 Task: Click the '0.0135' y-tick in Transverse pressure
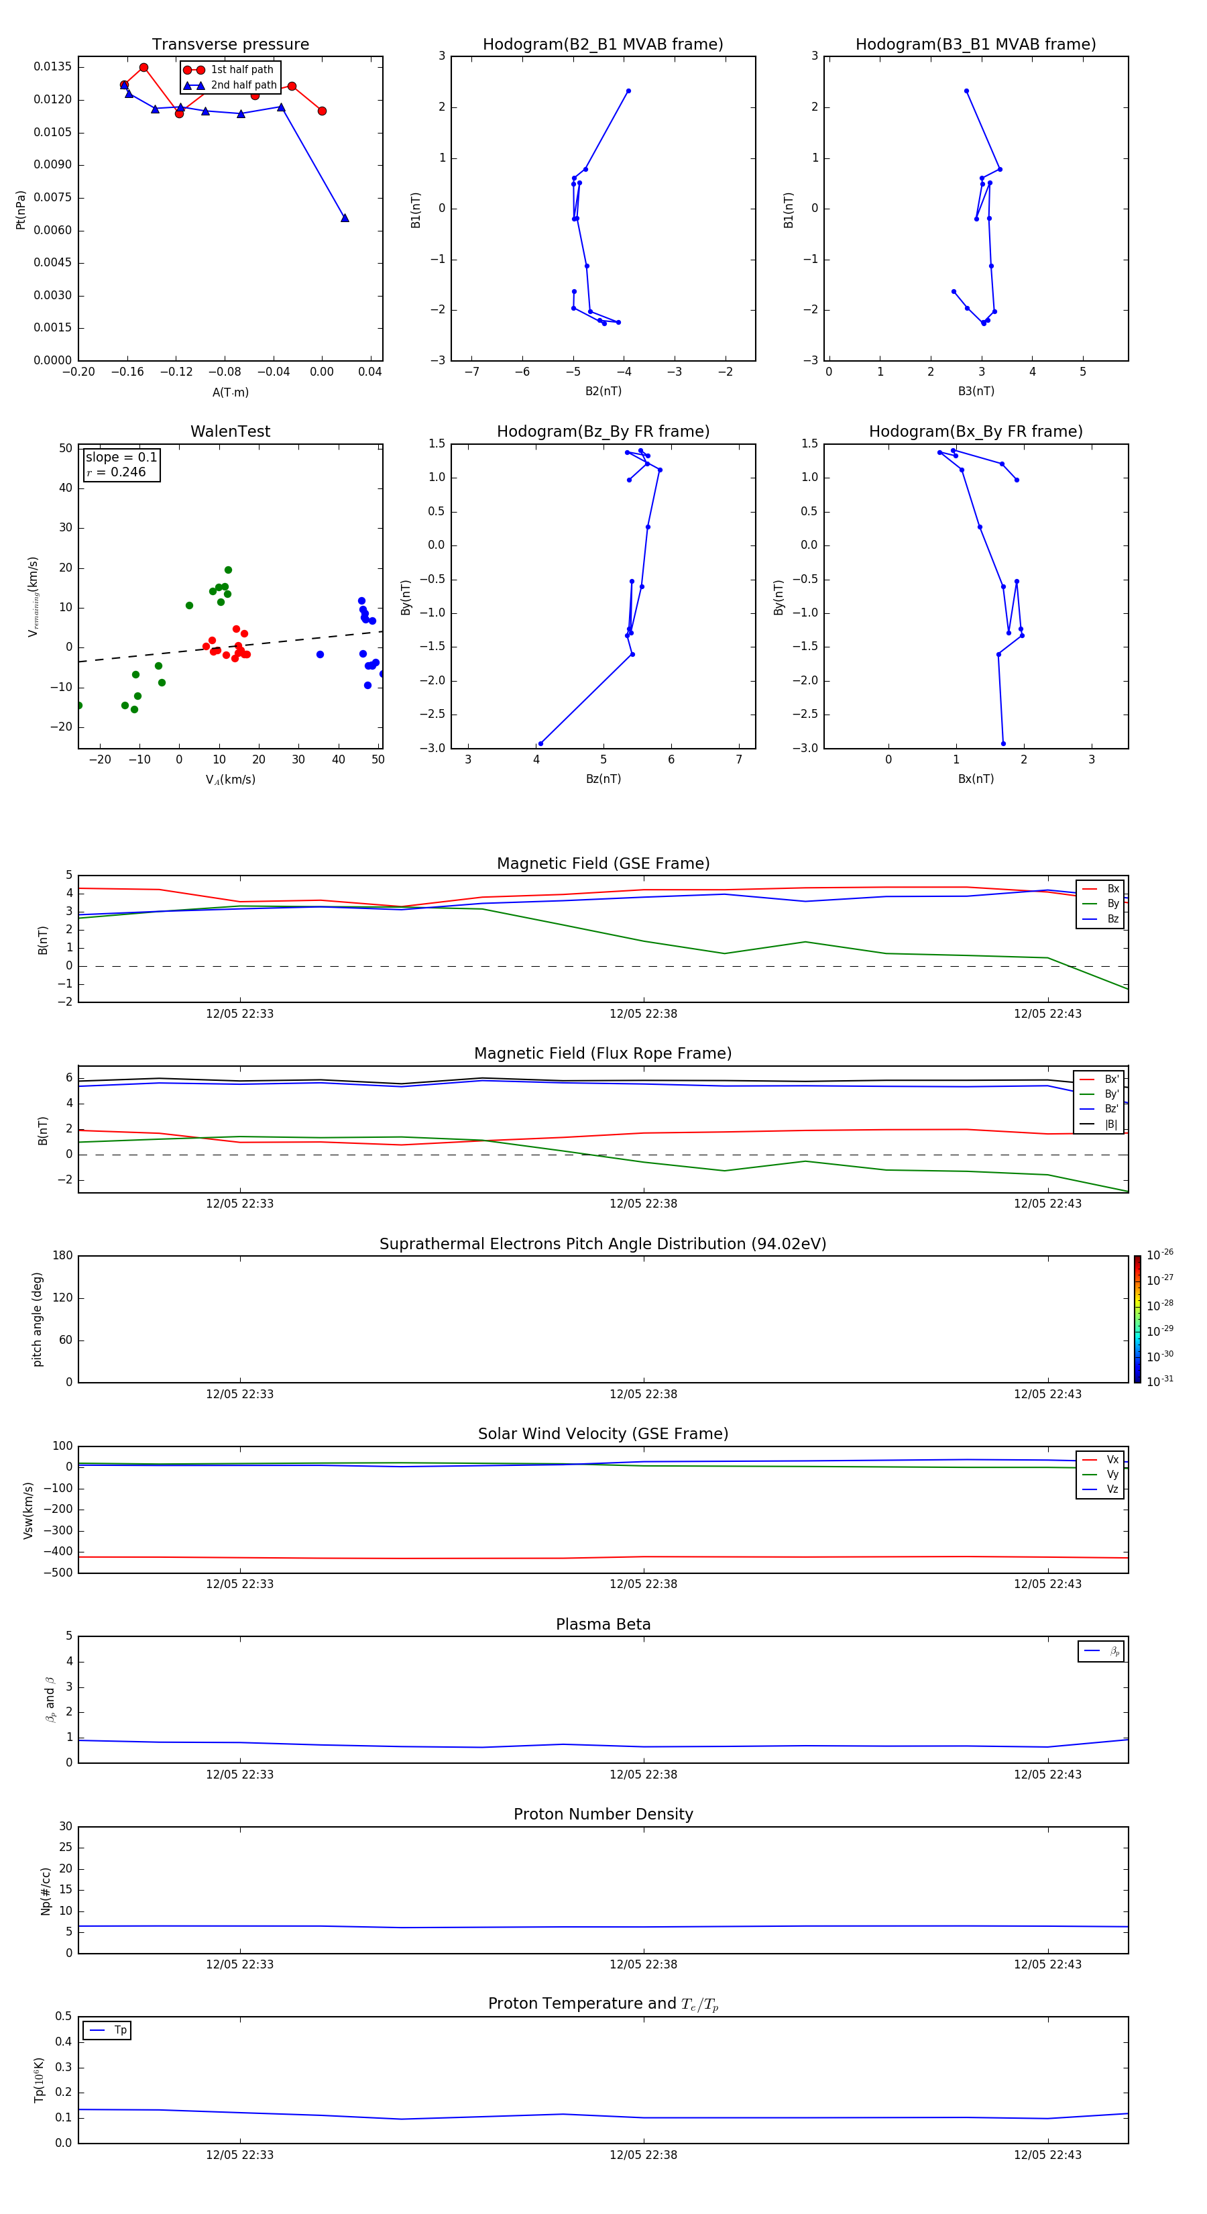(x=53, y=67)
